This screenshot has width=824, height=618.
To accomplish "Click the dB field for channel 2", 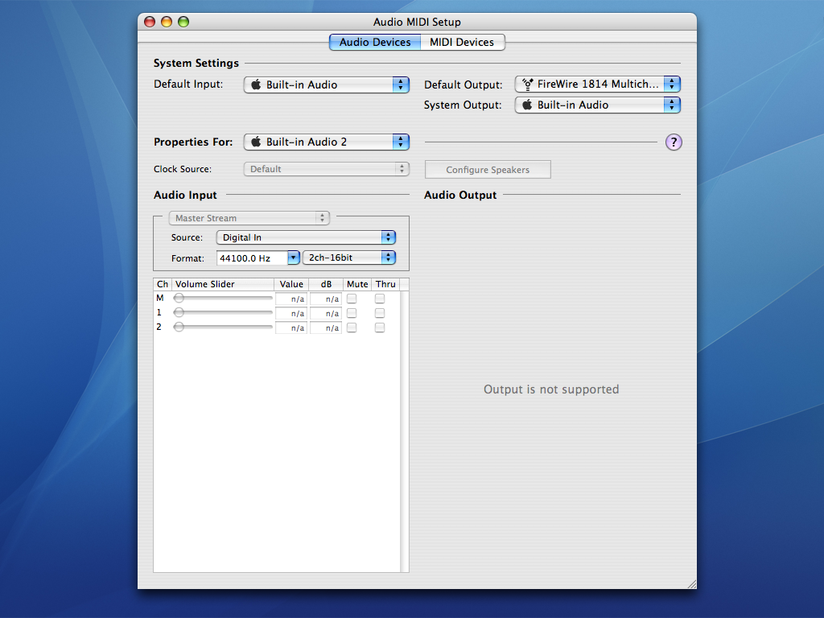I will click(326, 328).
